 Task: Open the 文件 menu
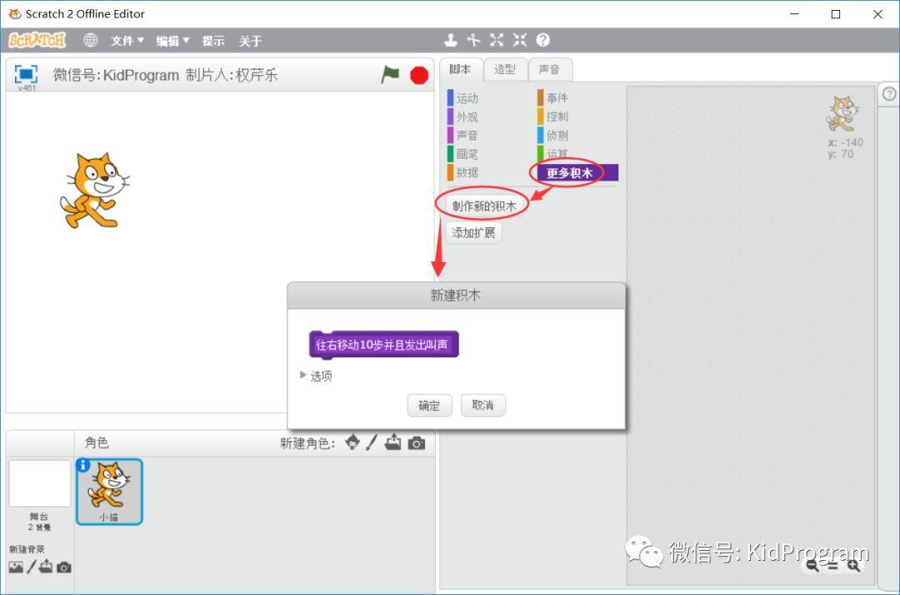(127, 41)
